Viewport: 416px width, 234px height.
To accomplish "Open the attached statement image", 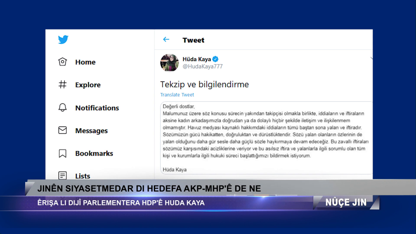I will 266,138.
